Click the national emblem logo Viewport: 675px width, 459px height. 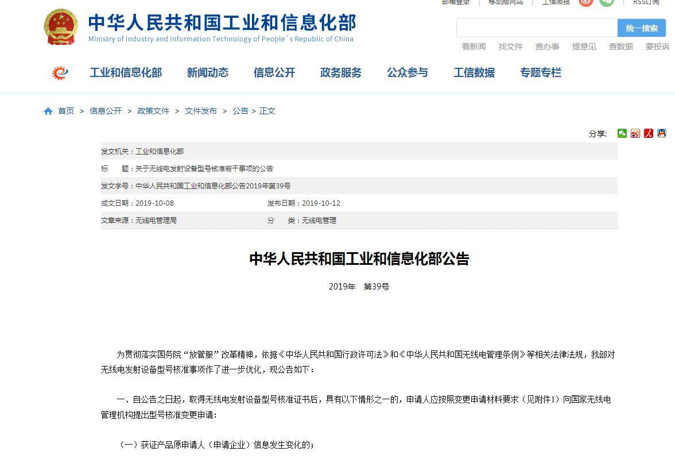point(60,27)
